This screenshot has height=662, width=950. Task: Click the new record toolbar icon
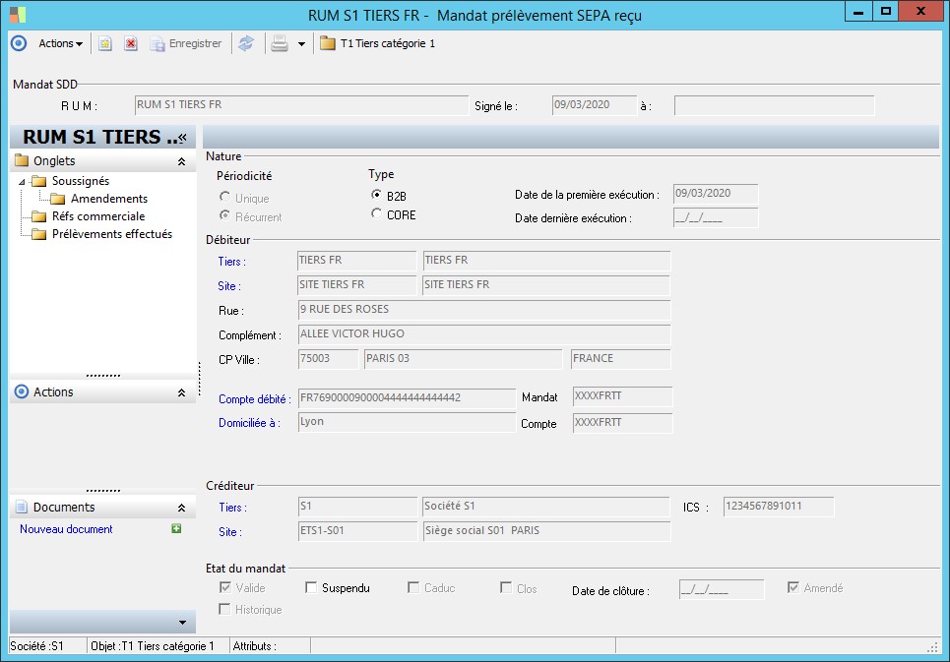(x=105, y=44)
